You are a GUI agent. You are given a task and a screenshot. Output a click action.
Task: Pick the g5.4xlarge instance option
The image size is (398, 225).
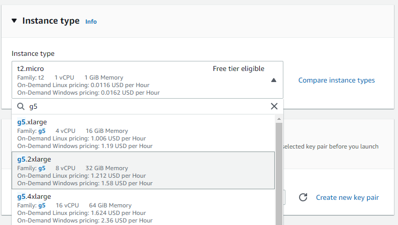click(x=143, y=207)
